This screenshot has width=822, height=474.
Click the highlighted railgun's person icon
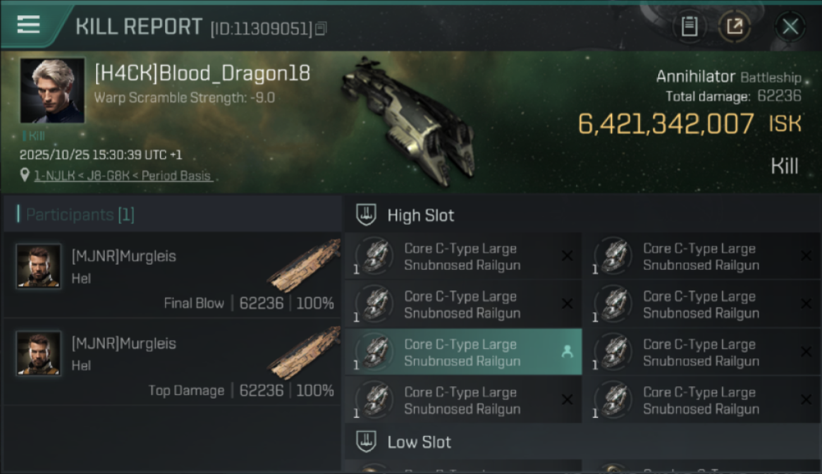567,352
